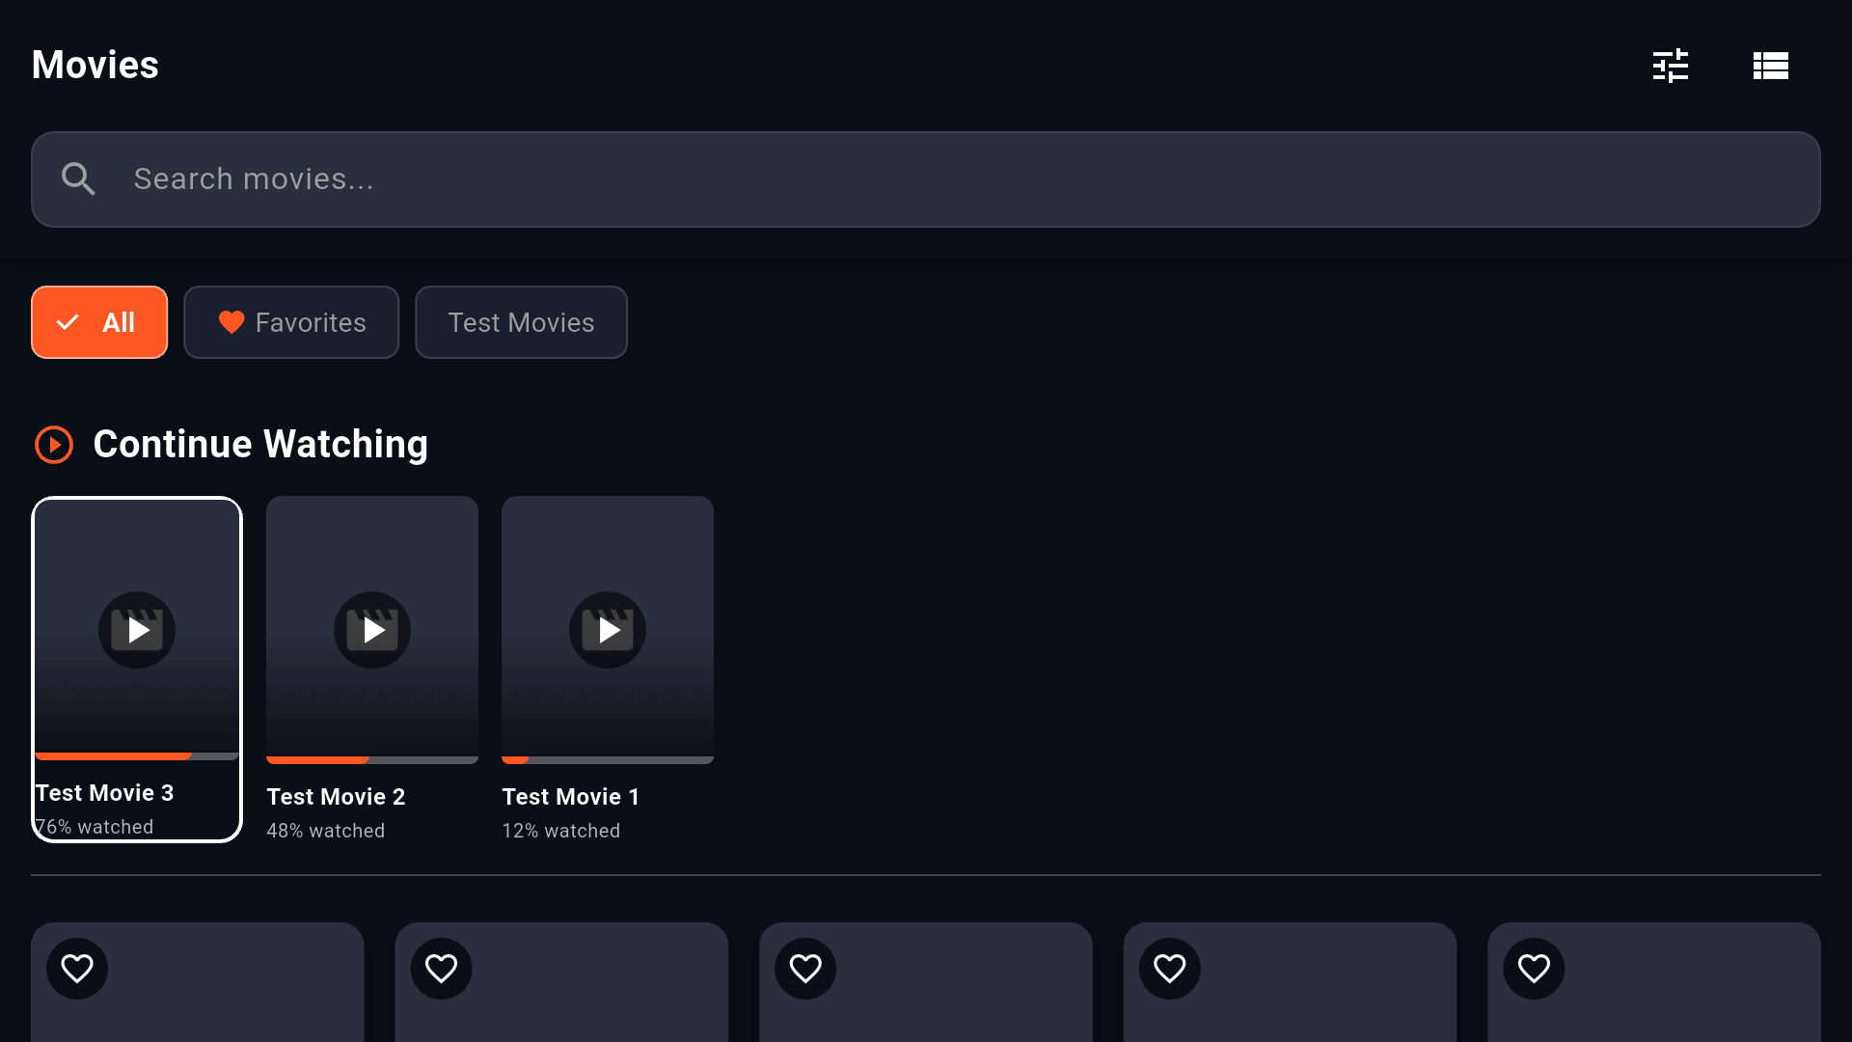Image resolution: width=1852 pixels, height=1042 pixels.
Task: Play Test Movie 1 clapperboard icon
Action: (x=608, y=630)
